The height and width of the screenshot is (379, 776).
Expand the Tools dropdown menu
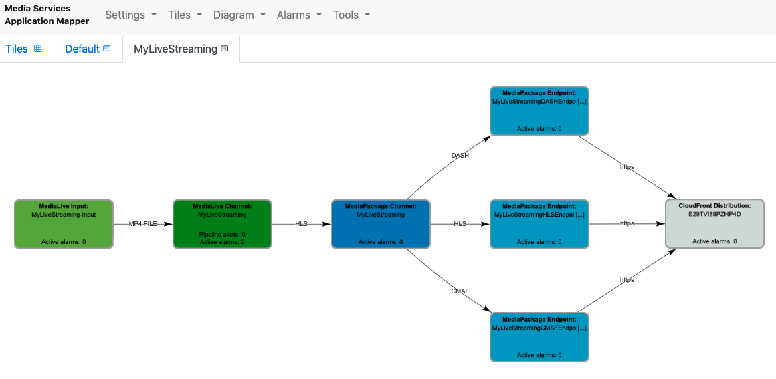[351, 15]
